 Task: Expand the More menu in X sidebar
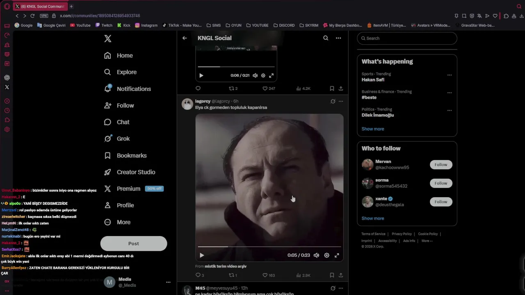117,222
